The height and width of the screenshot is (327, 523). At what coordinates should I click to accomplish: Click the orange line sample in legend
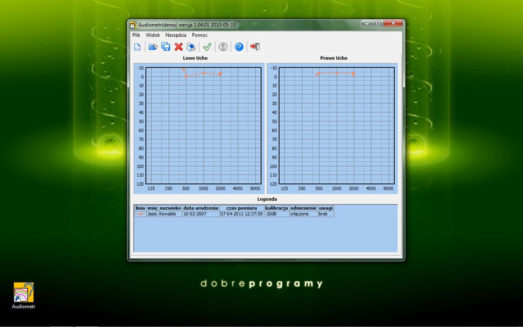(x=140, y=214)
